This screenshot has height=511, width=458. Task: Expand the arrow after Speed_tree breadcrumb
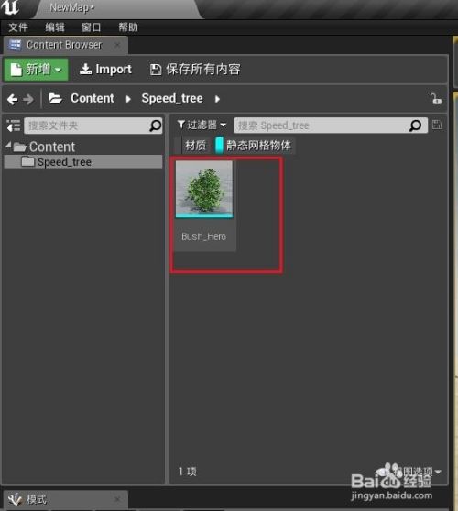point(217,99)
